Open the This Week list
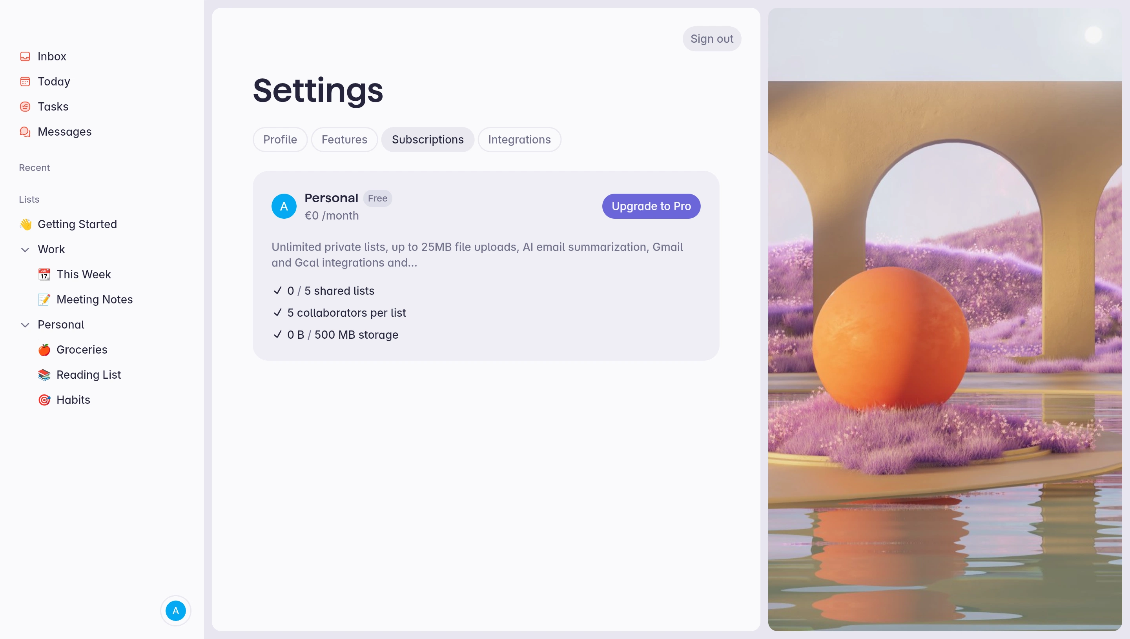This screenshot has width=1130, height=639. point(84,274)
